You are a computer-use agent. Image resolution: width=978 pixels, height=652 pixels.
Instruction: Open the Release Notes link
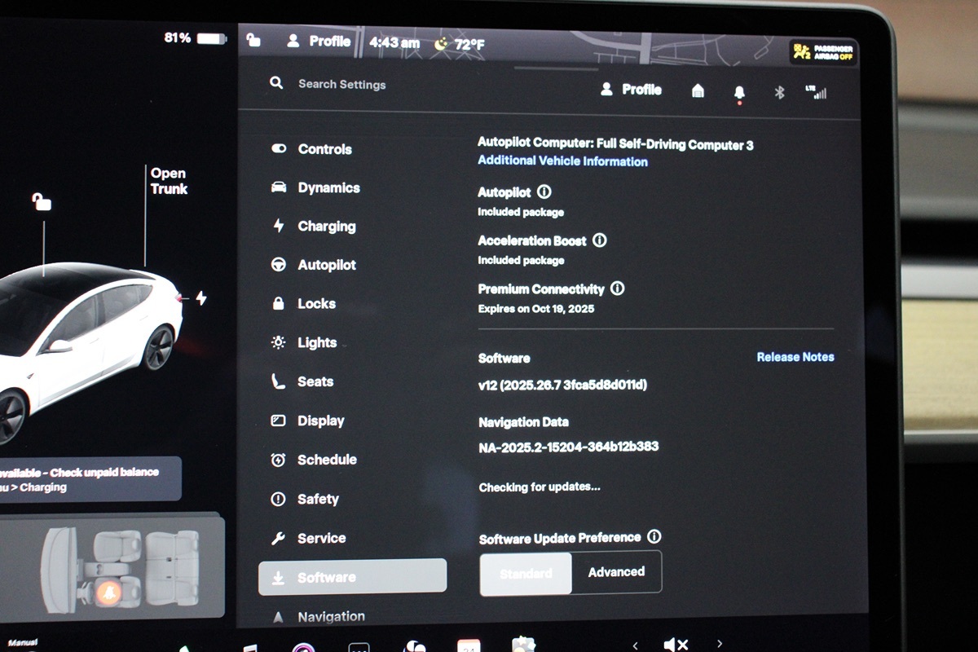click(x=795, y=357)
